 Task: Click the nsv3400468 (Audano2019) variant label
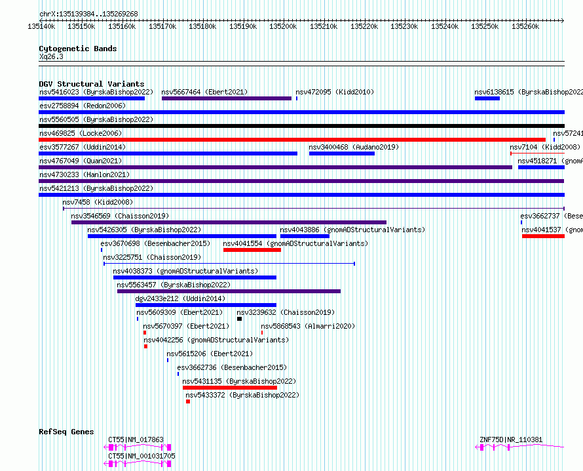pyautogui.click(x=354, y=147)
